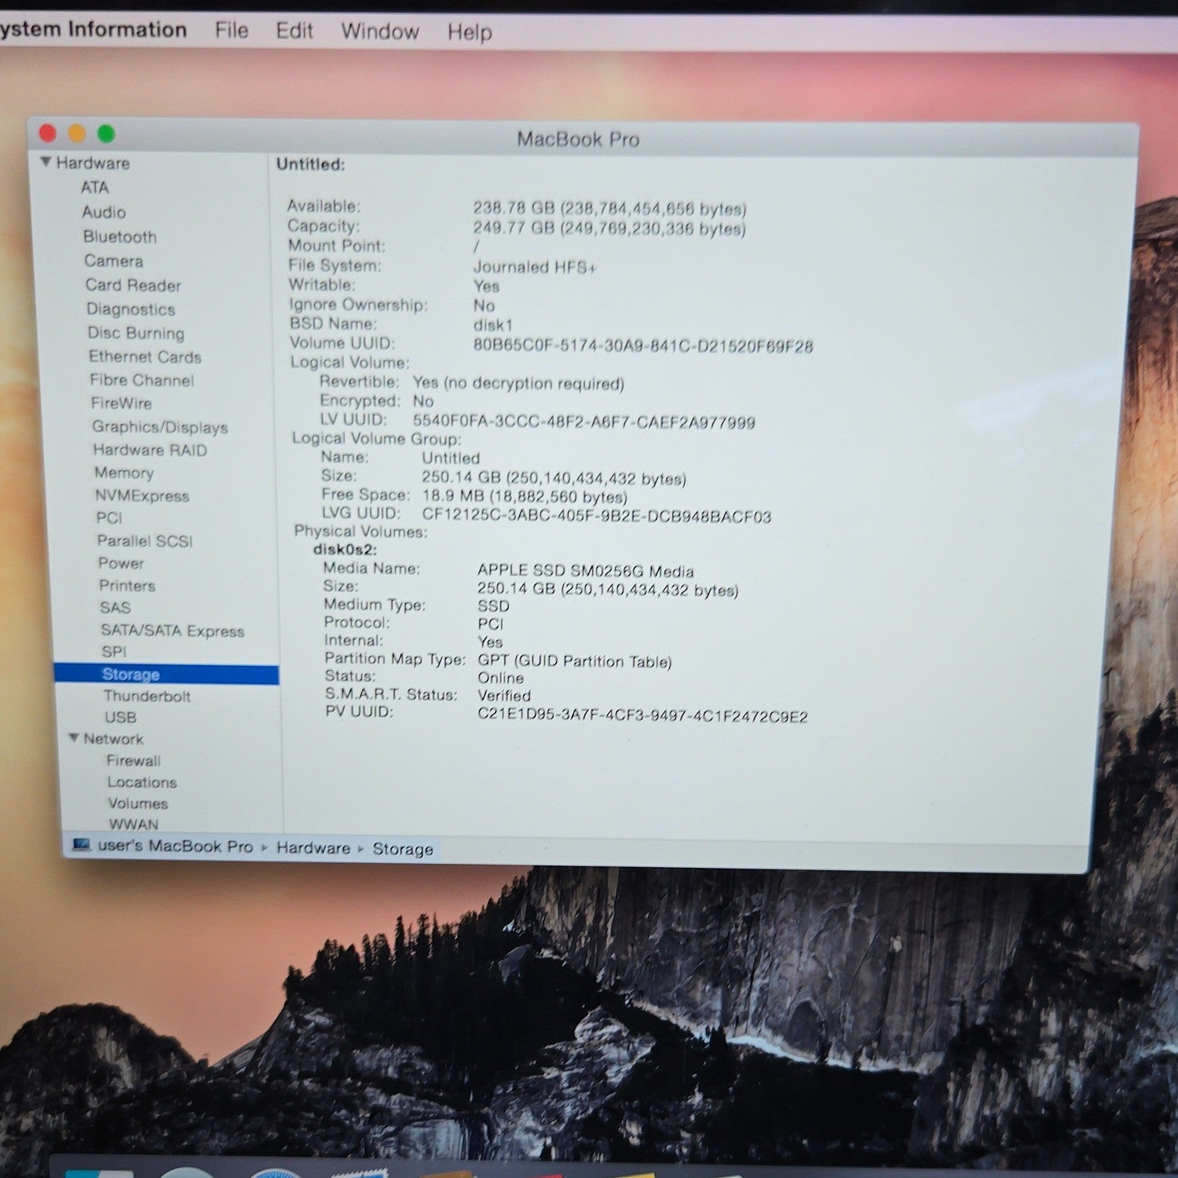Image resolution: width=1178 pixels, height=1178 pixels.
Task: View Graphics/Displays information
Action: [x=160, y=427]
